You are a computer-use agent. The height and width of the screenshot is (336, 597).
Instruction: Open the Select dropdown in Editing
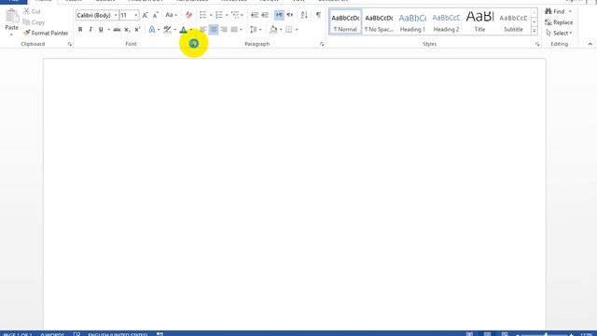pyautogui.click(x=559, y=34)
